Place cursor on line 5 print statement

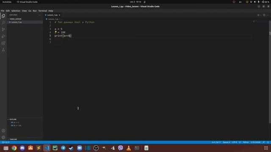(x=63, y=36)
